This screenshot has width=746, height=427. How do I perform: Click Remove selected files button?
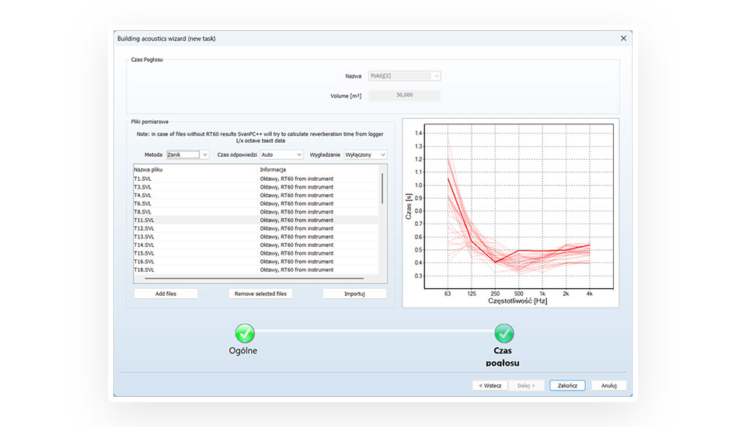[x=260, y=294]
